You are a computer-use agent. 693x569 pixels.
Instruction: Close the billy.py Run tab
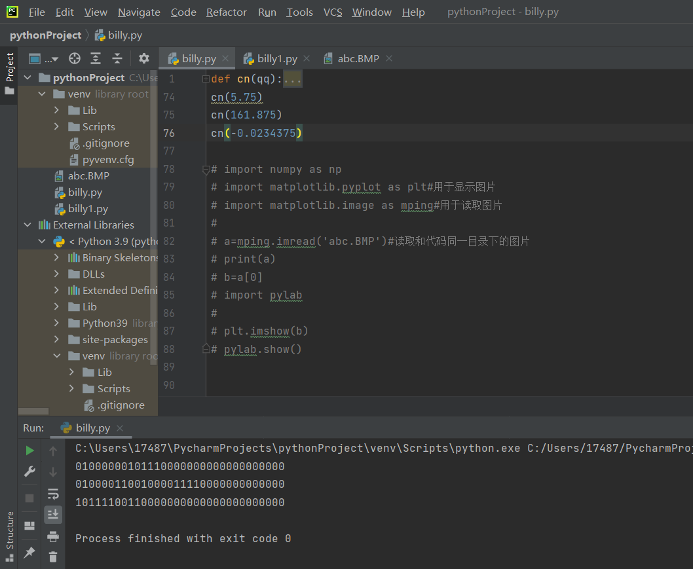120,428
